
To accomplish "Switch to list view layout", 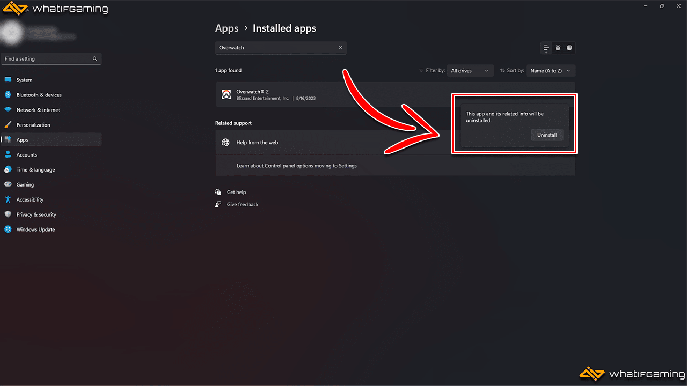I will click(546, 48).
